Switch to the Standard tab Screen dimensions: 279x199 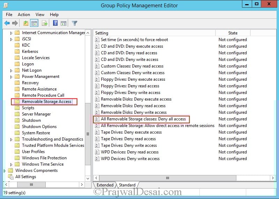(x=127, y=185)
